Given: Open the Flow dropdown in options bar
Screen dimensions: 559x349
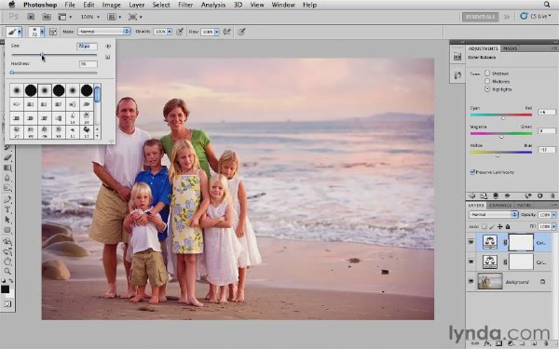Looking at the screenshot, I should (216, 32).
